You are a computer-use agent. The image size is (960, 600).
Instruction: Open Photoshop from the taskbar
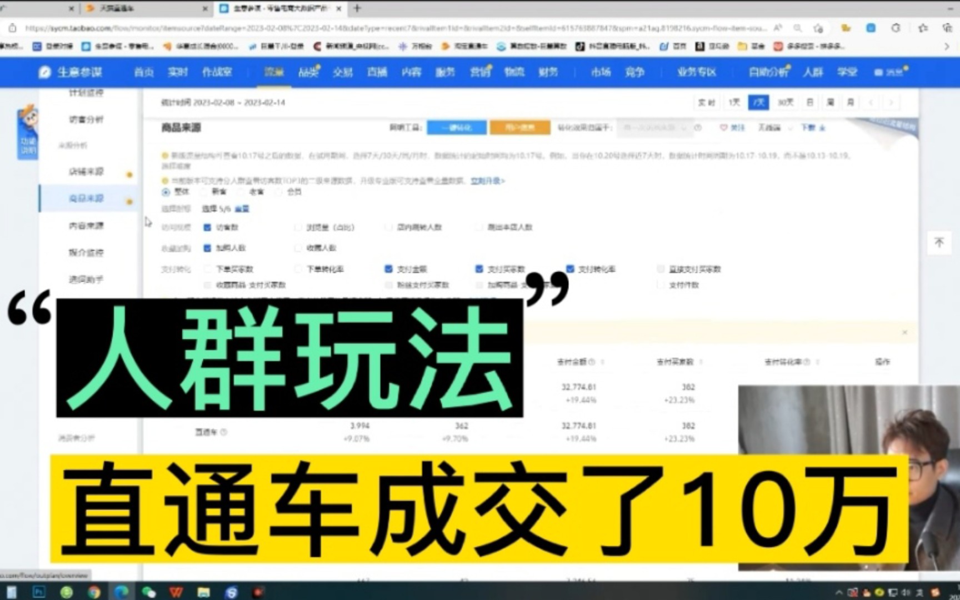[x=39, y=592]
